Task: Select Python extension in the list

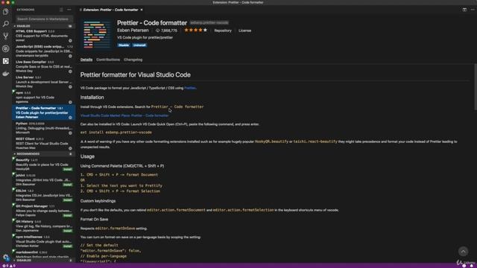Action: click(43, 128)
